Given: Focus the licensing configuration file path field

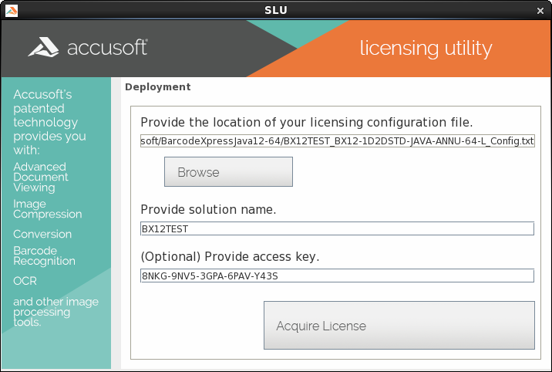Looking at the screenshot, I should click(337, 141).
